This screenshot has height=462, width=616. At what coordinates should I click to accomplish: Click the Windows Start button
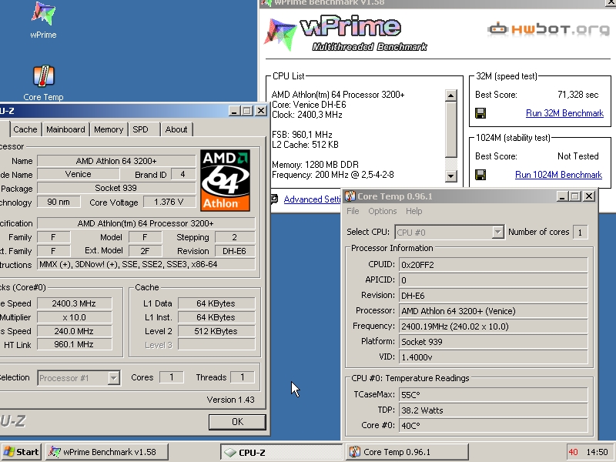22,452
